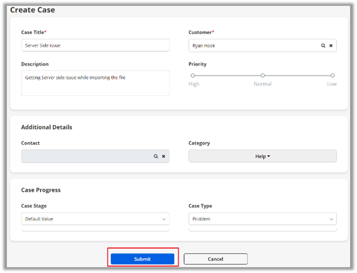
Task: Select the High priority circle marker
Action: click(x=193, y=75)
